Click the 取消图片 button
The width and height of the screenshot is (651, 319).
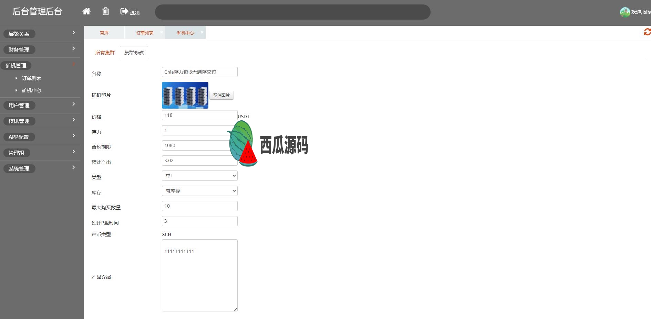click(x=221, y=95)
